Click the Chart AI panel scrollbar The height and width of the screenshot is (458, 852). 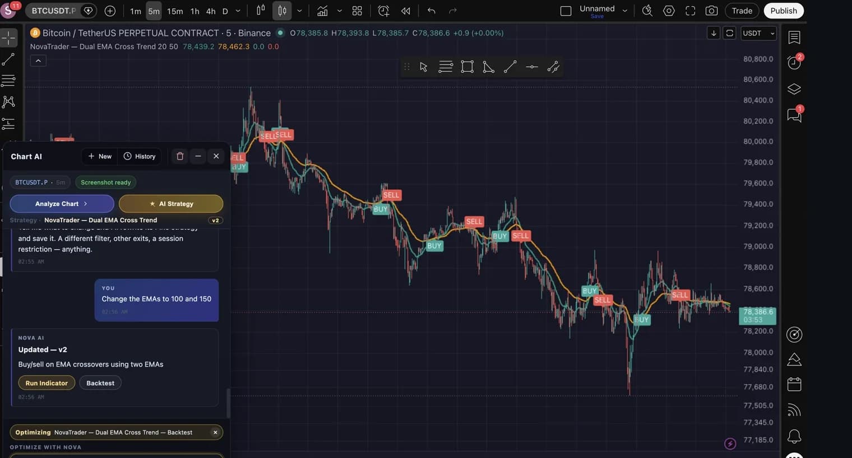(228, 403)
